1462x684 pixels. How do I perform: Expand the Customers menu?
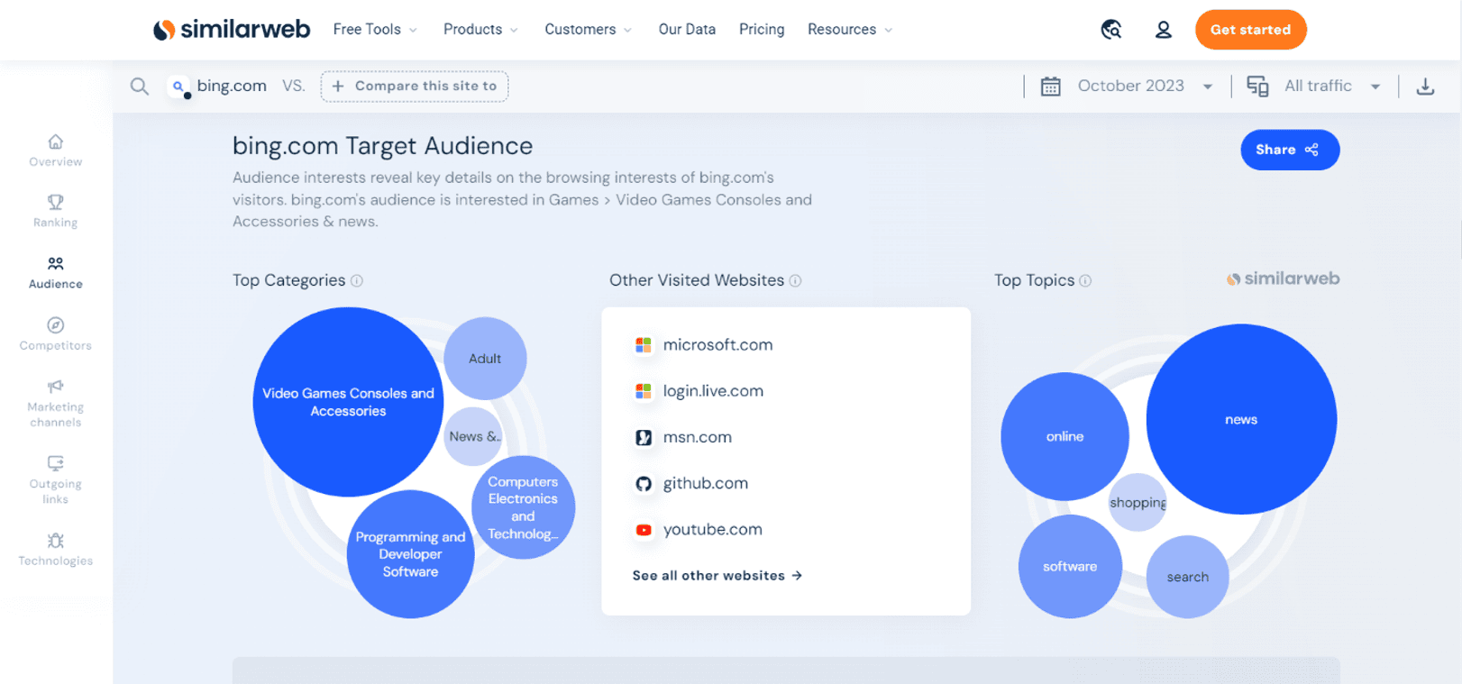(589, 30)
